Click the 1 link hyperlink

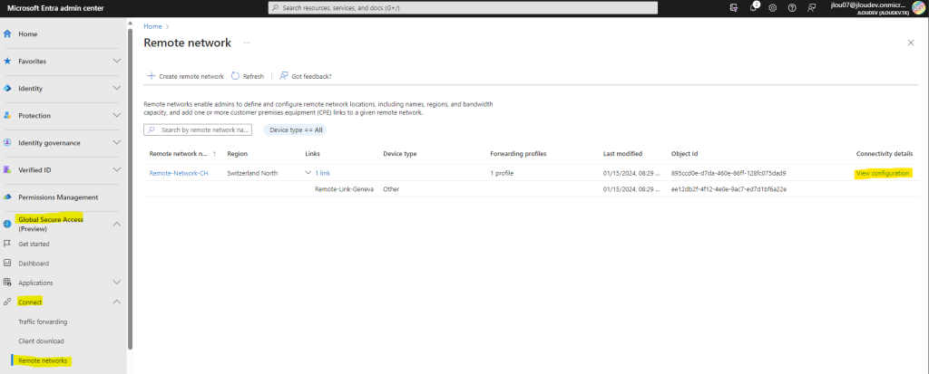tap(322, 173)
